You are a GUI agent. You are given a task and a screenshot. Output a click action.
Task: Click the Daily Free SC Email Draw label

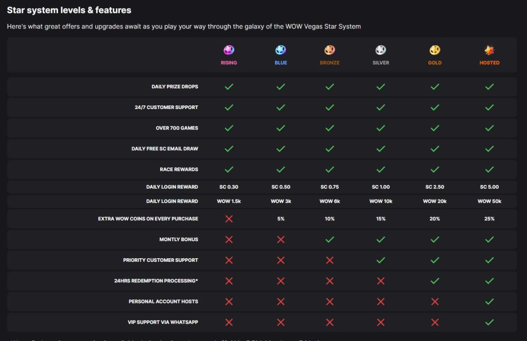[x=165, y=149]
